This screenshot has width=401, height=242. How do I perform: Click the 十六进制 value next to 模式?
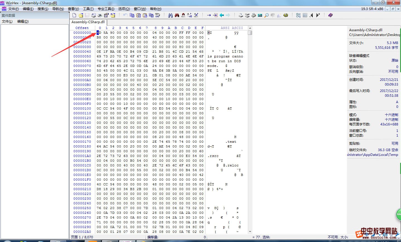392,115
